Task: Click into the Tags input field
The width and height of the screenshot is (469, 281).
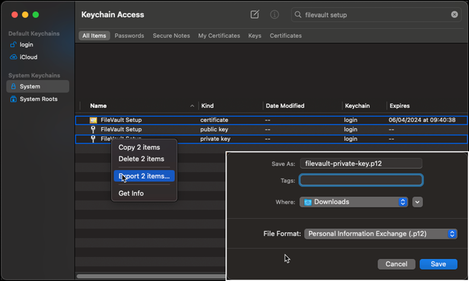Action: (x=361, y=180)
